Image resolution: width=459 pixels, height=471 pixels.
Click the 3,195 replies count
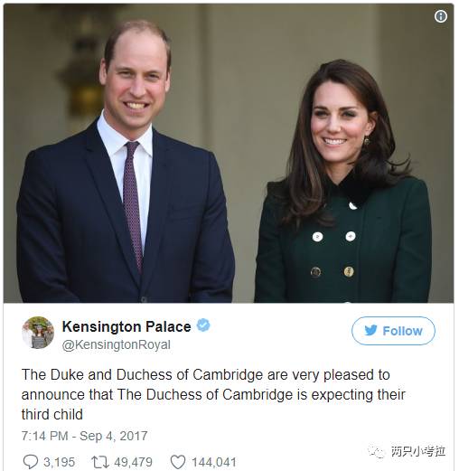[59, 462]
